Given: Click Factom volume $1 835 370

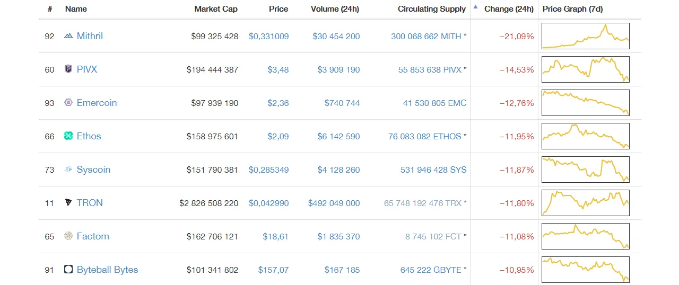Looking at the screenshot, I should click(338, 237).
